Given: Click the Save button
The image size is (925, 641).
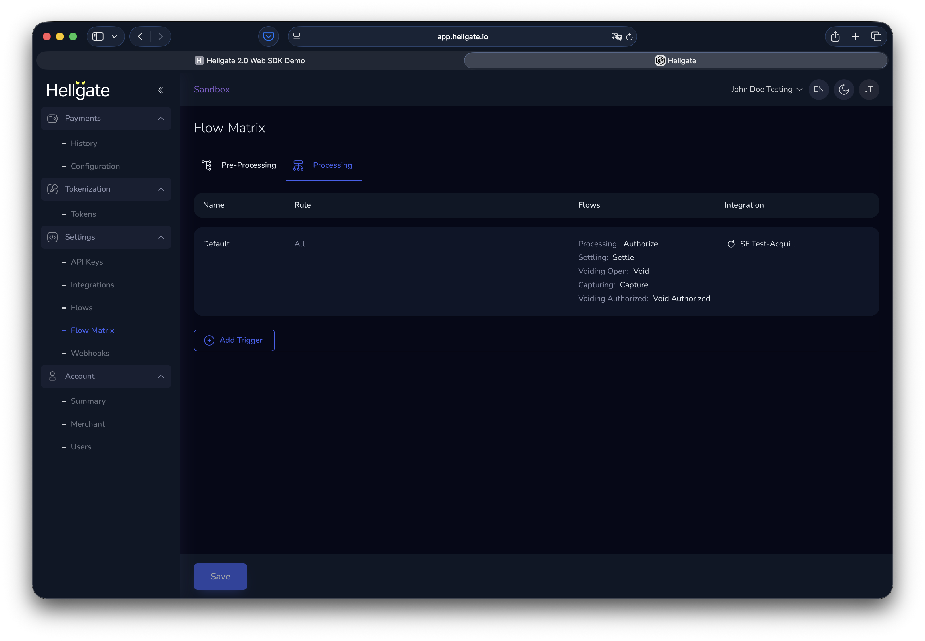Looking at the screenshot, I should click(220, 576).
